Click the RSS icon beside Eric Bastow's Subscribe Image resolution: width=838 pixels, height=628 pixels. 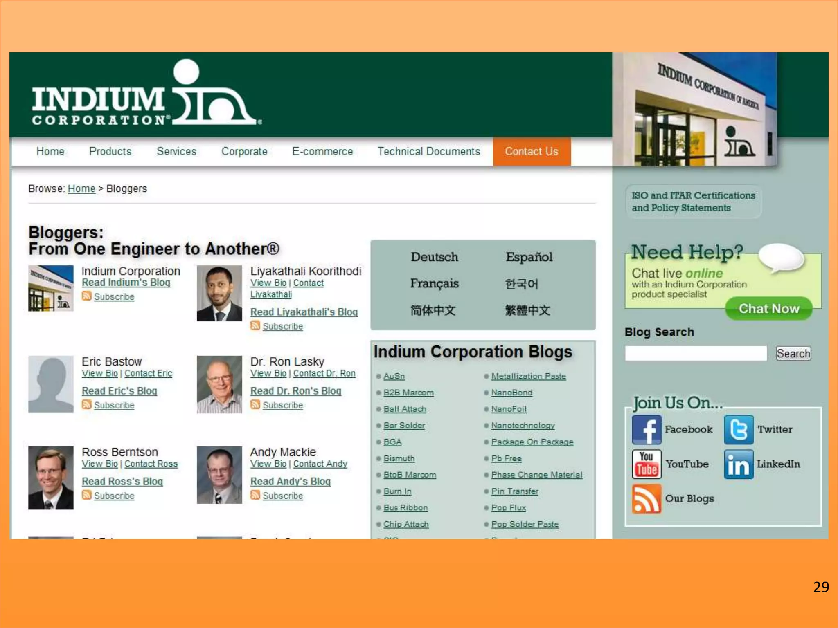(x=86, y=405)
